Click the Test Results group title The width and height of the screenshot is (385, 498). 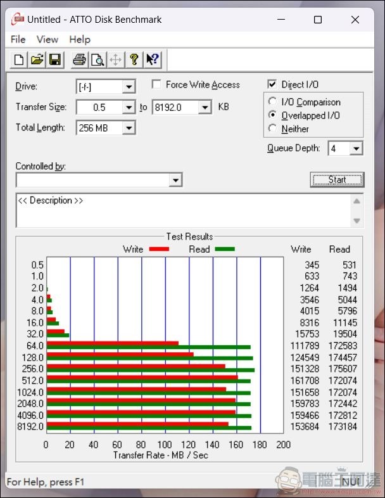pyautogui.click(x=189, y=236)
